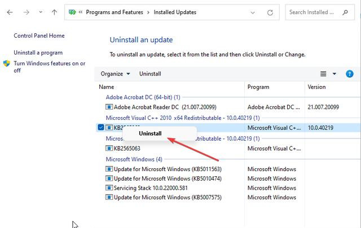Open Control Panel Home link

click(39, 35)
